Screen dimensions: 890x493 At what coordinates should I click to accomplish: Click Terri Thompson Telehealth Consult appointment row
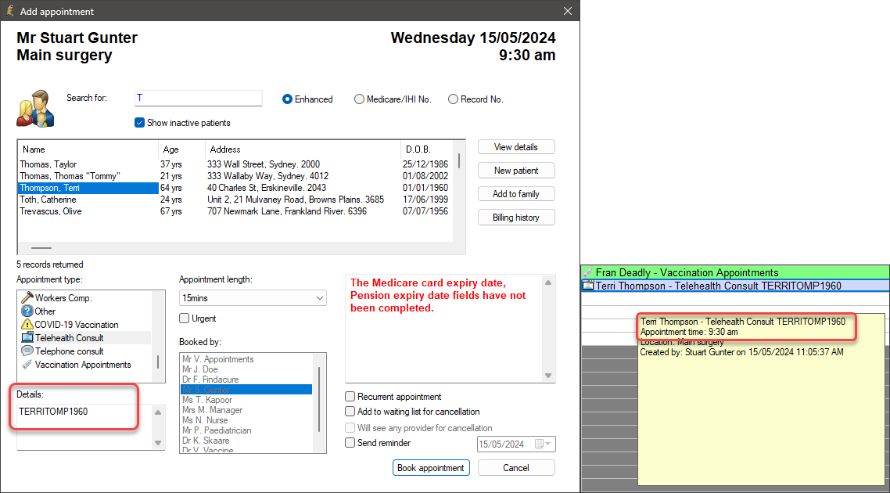pos(736,286)
